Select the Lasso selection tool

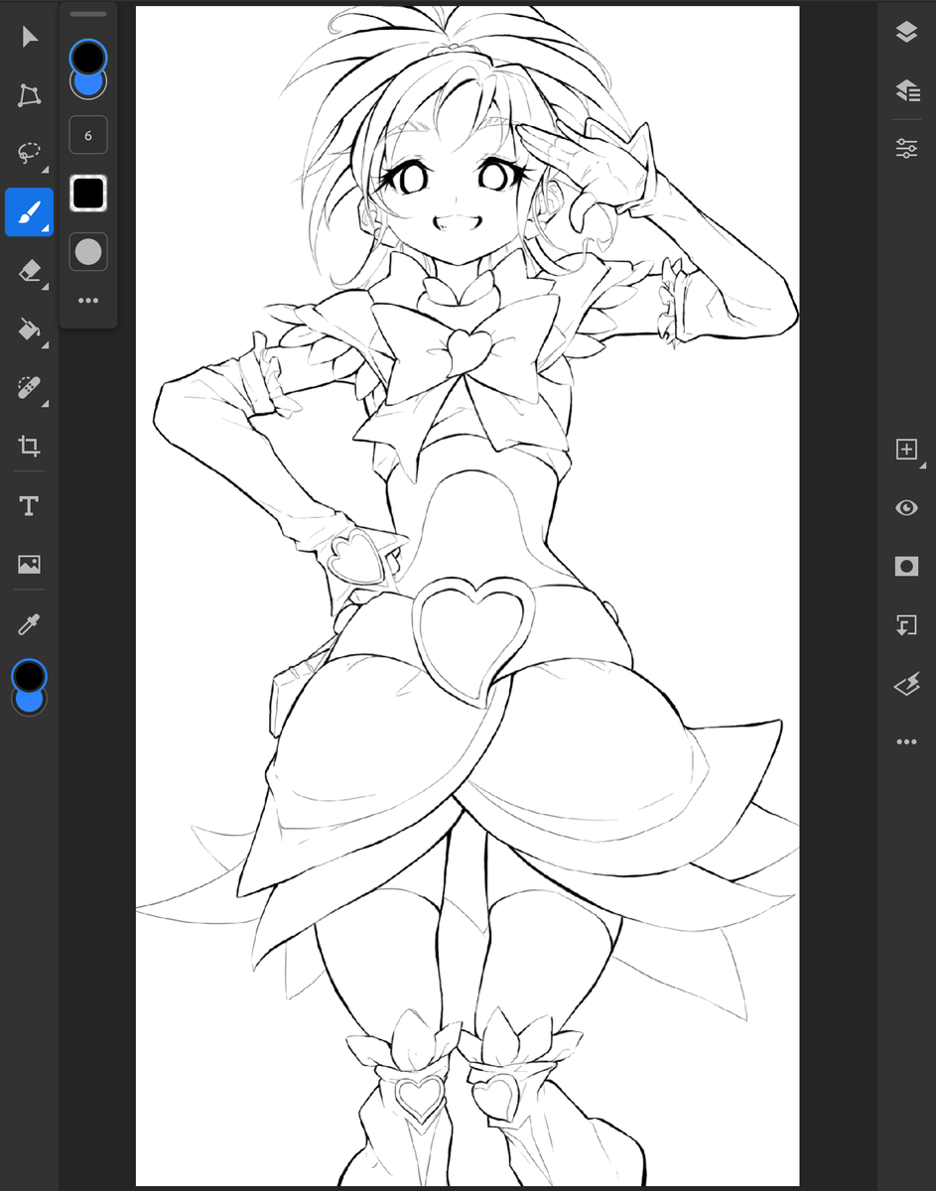[30, 153]
